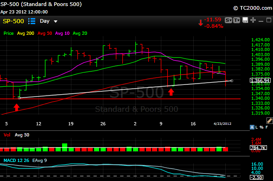The width and height of the screenshot is (273, 181).
Task: Click the tallest green volume bar
Action: click(64, 147)
